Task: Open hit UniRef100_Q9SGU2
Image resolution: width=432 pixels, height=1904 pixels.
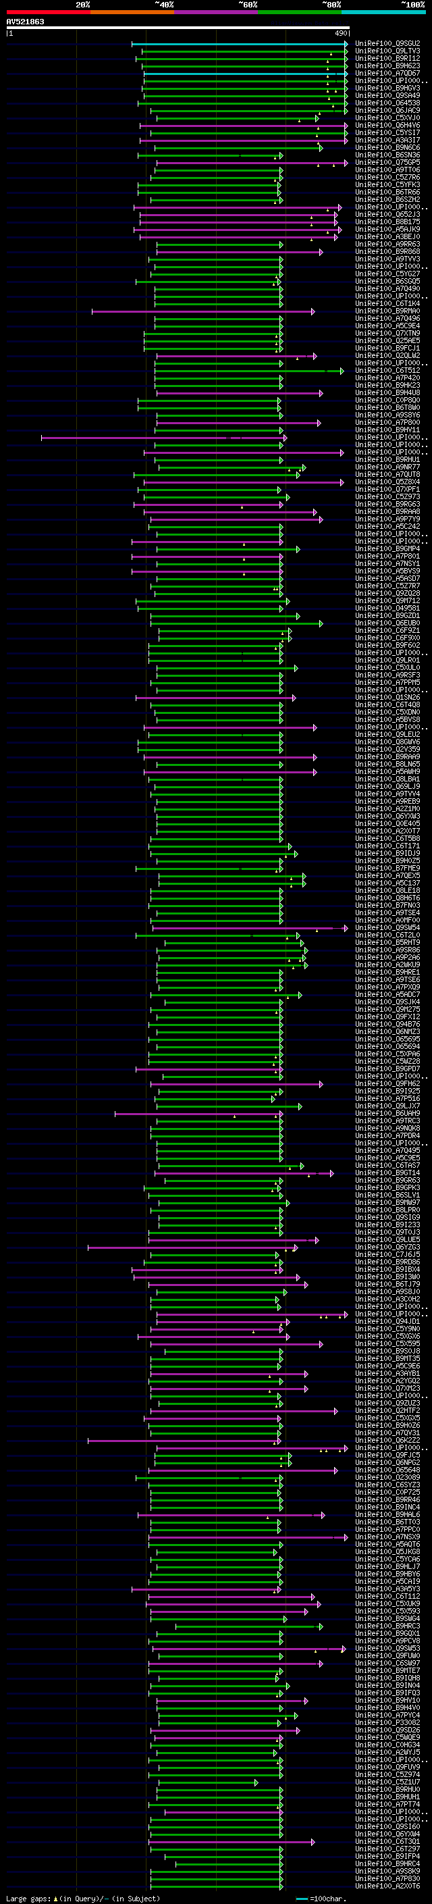Action: (x=387, y=44)
